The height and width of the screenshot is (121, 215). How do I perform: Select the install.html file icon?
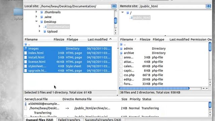pyautogui.click(x=26, y=57)
